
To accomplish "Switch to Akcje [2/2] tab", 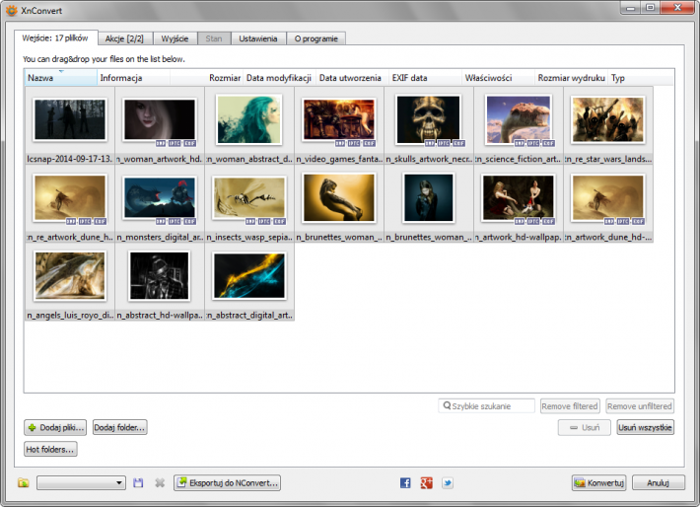I will (x=124, y=38).
